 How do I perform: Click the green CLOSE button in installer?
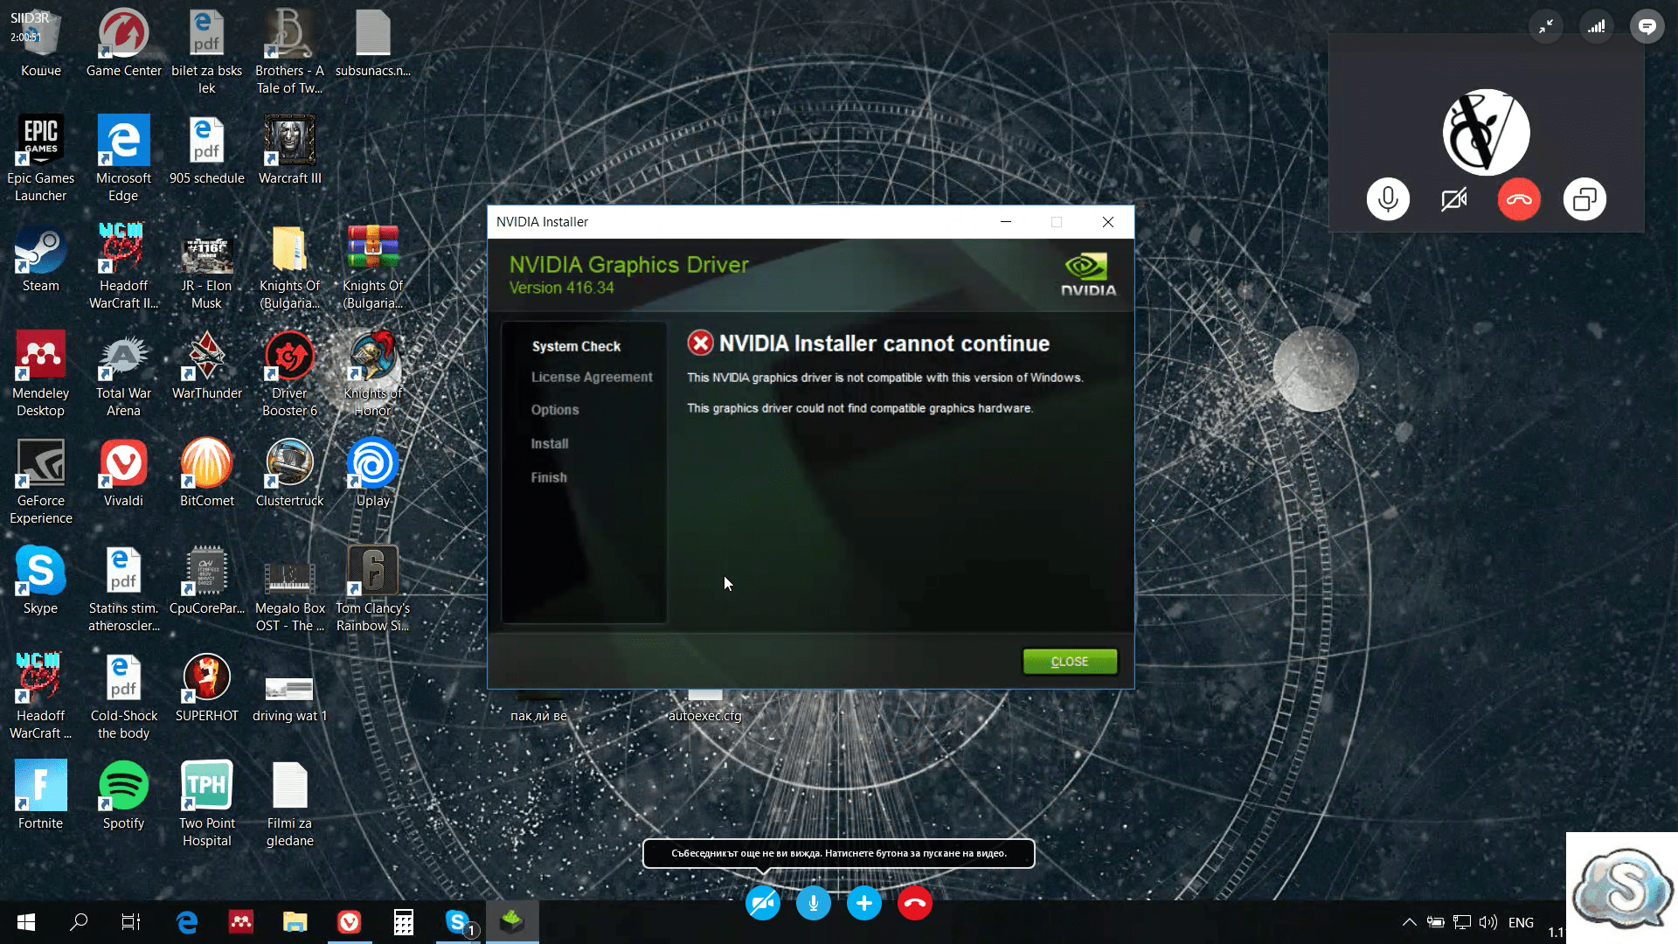pos(1069,662)
